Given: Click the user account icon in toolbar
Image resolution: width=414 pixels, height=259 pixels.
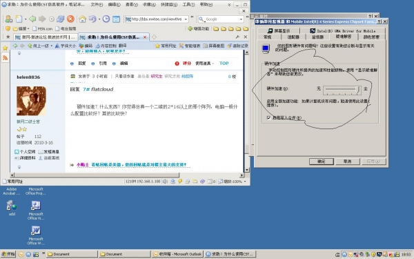Looking at the screenshot, I should tap(8, 19).
